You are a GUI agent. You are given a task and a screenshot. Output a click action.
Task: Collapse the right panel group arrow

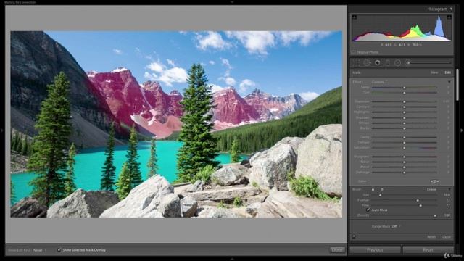[x=461, y=130]
